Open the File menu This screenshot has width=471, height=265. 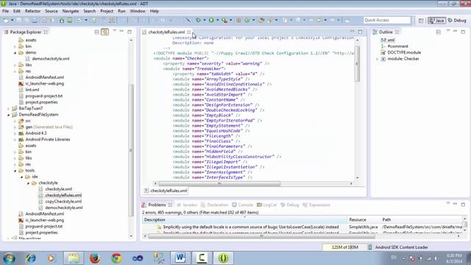[x=5, y=11]
